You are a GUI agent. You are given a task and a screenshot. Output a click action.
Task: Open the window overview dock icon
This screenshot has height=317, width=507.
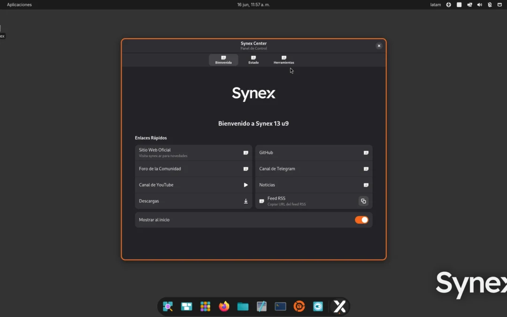click(x=186, y=306)
